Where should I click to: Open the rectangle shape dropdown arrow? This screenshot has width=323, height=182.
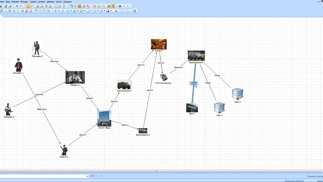coord(91,11)
